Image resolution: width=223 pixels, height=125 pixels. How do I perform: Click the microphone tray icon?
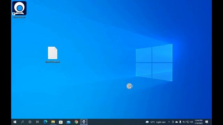[180, 122]
